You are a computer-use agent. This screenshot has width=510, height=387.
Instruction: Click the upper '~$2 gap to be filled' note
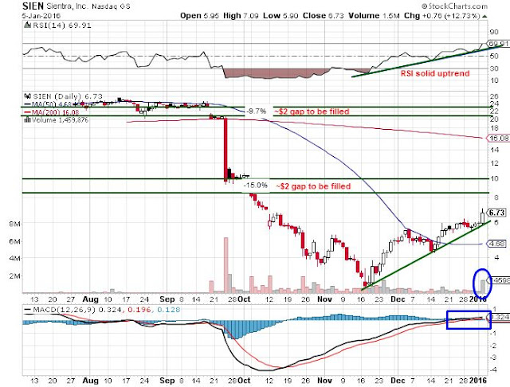[312, 111]
